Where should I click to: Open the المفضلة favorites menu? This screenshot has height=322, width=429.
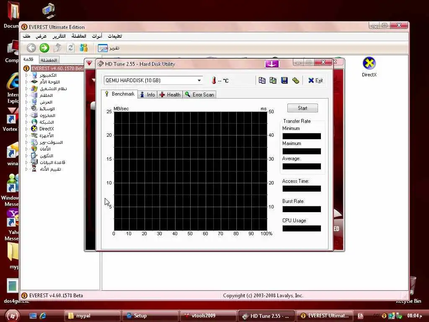[x=79, y=36]
